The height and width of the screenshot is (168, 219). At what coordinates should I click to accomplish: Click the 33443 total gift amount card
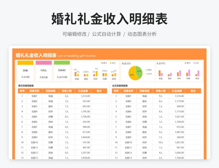(x=62, y=71)
